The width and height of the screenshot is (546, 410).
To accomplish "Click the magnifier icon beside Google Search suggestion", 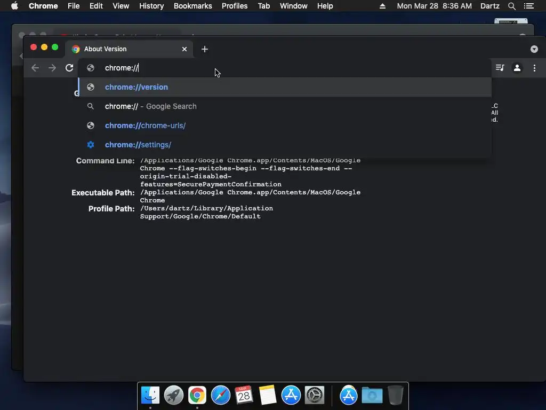I will click(x=91, y=106).
